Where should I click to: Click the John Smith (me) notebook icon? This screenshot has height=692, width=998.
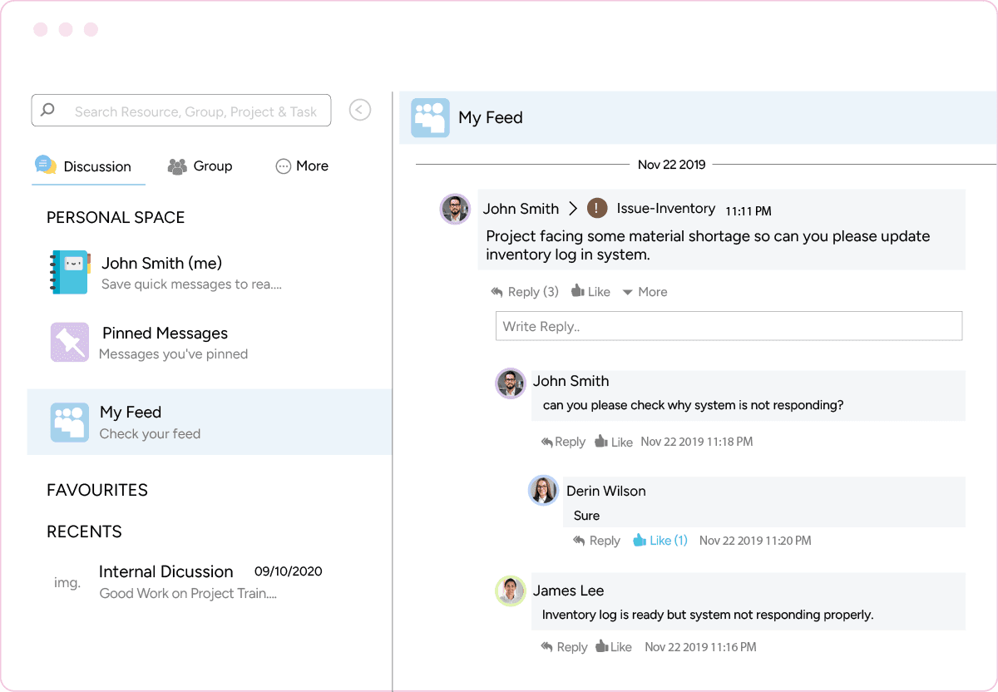point(69,272)
